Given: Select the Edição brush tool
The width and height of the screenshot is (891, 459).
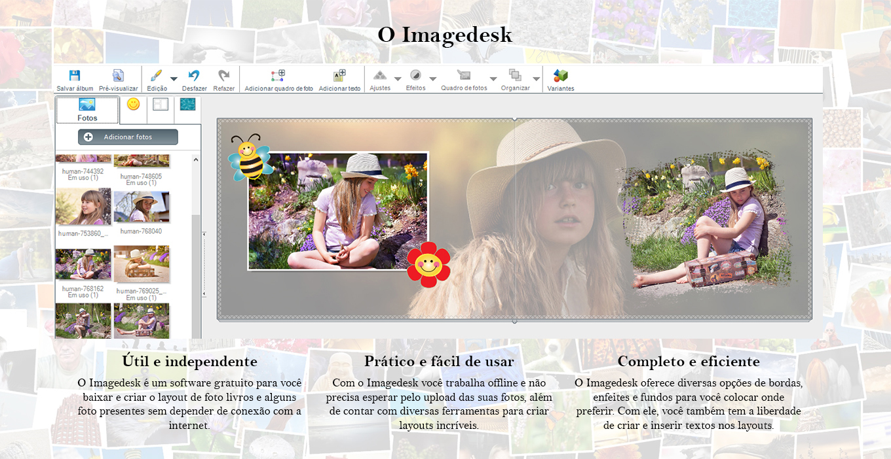Looking at the screenshot, I should pos(157,80).
